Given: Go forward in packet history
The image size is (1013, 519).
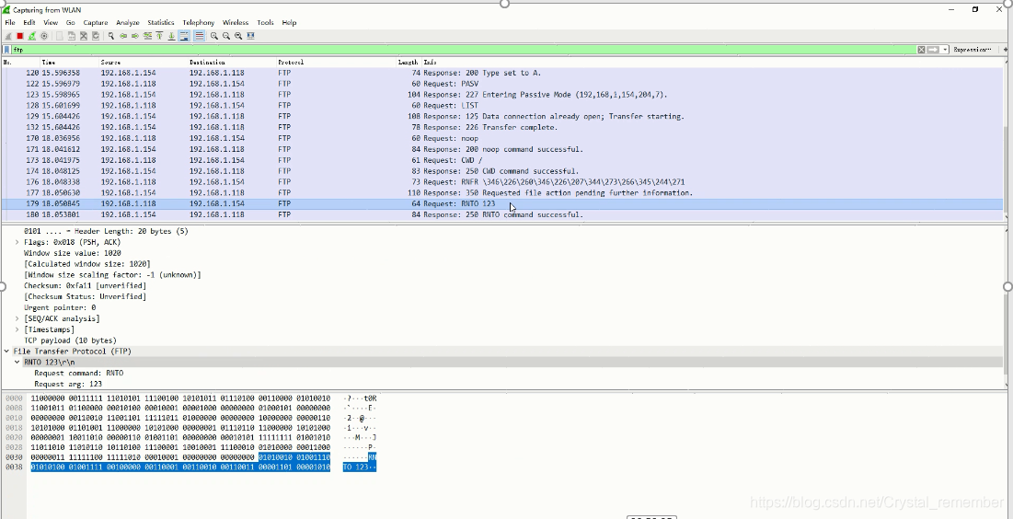Looking at the screenshot, I should [135, 36].
